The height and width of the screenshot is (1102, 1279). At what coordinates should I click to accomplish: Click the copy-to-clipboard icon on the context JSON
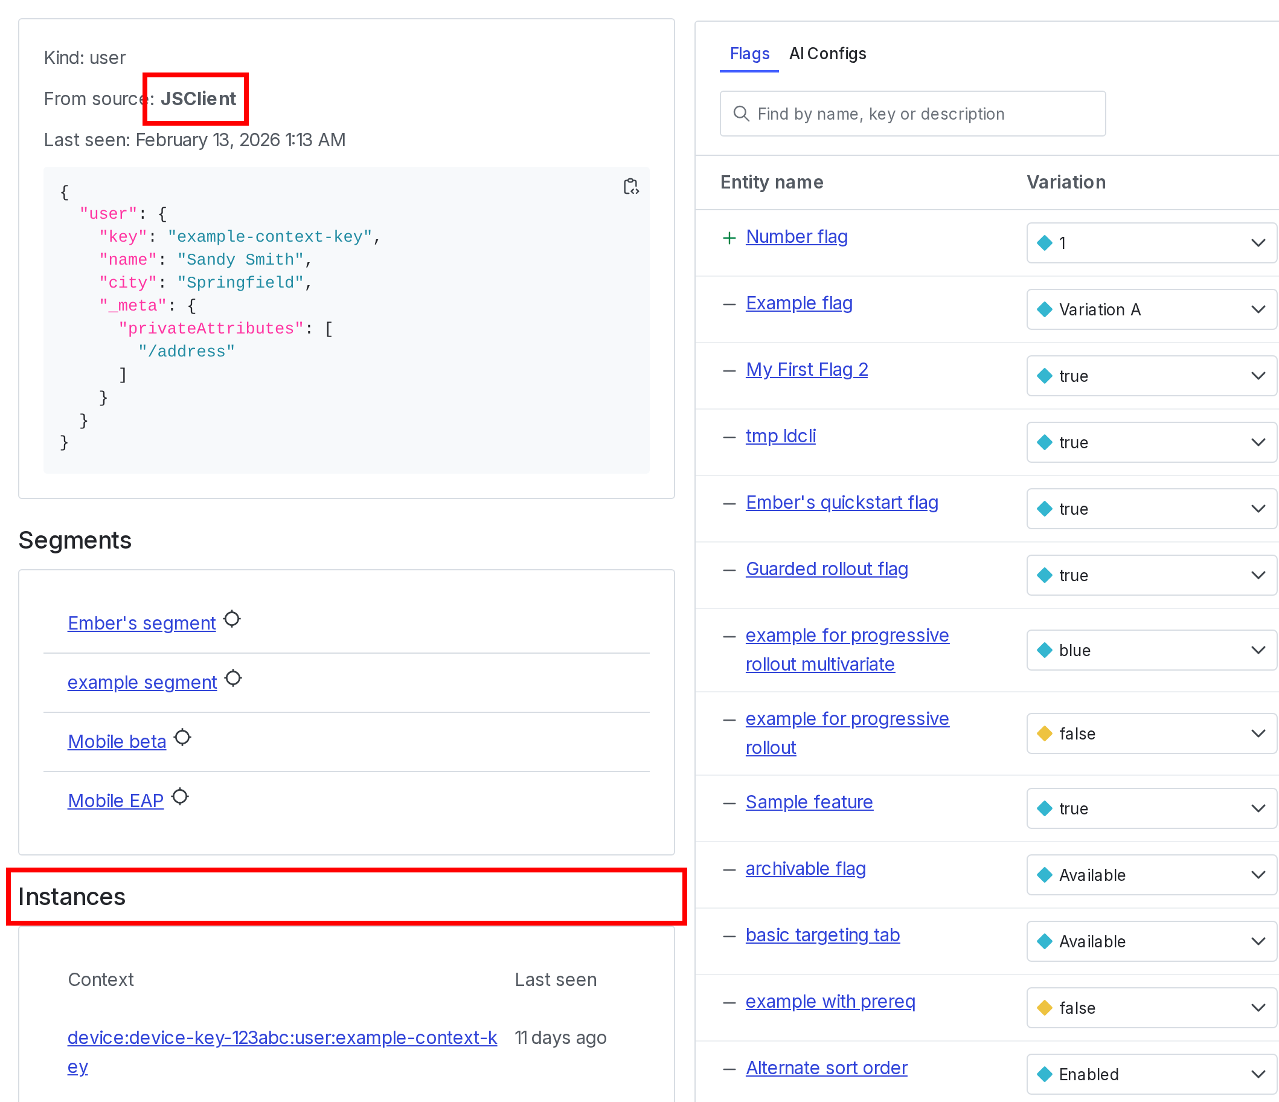click(x=632, y=187)
